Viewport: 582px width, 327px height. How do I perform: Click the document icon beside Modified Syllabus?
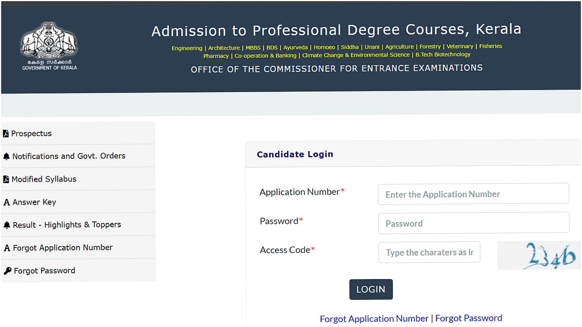5,178
